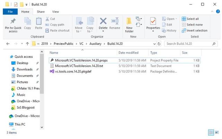
Task: Refresh the Build.14.20 folder
Action: pos(159,44)
